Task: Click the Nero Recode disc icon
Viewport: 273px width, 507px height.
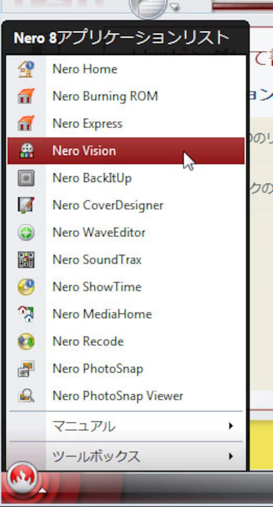Action: pyautogui.click(x=26, y=342)
